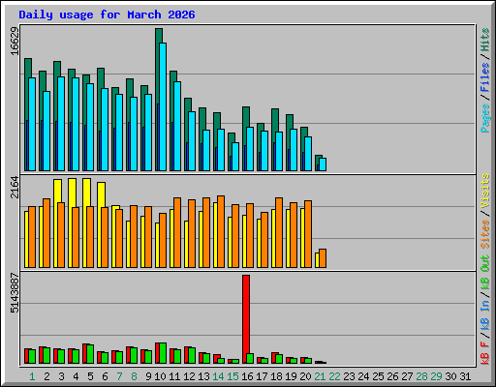Click the 'Files' legend label
The image size is (496, 387).
click(485, 77)
